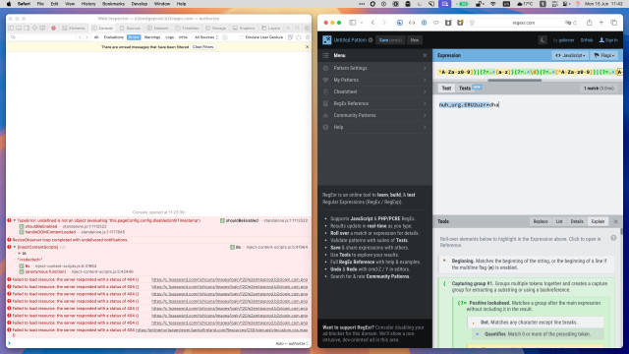Click the Web Inspector settings gear icon

(x=307, y=29)
